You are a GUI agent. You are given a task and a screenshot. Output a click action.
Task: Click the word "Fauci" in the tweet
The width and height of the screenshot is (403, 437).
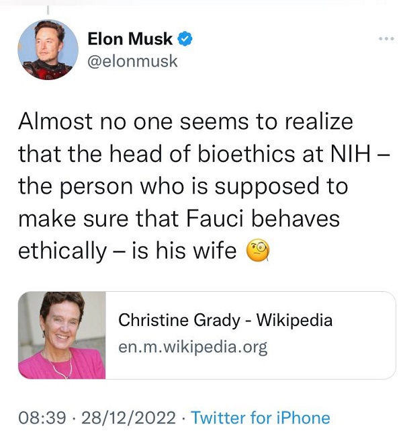pyautogui.click(x=214, y=218)
